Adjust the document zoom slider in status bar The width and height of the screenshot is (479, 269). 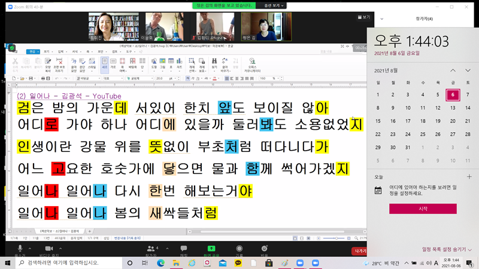pos(335,238)
